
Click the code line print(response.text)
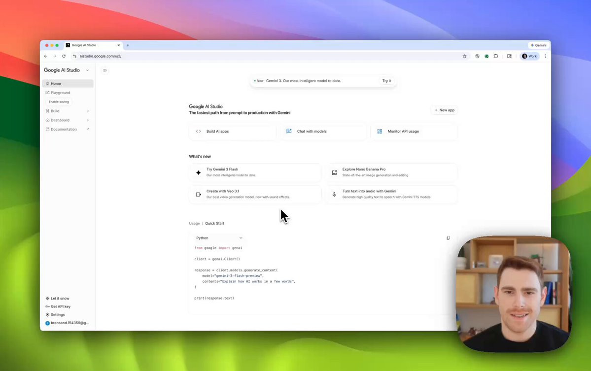coord(214,298)
